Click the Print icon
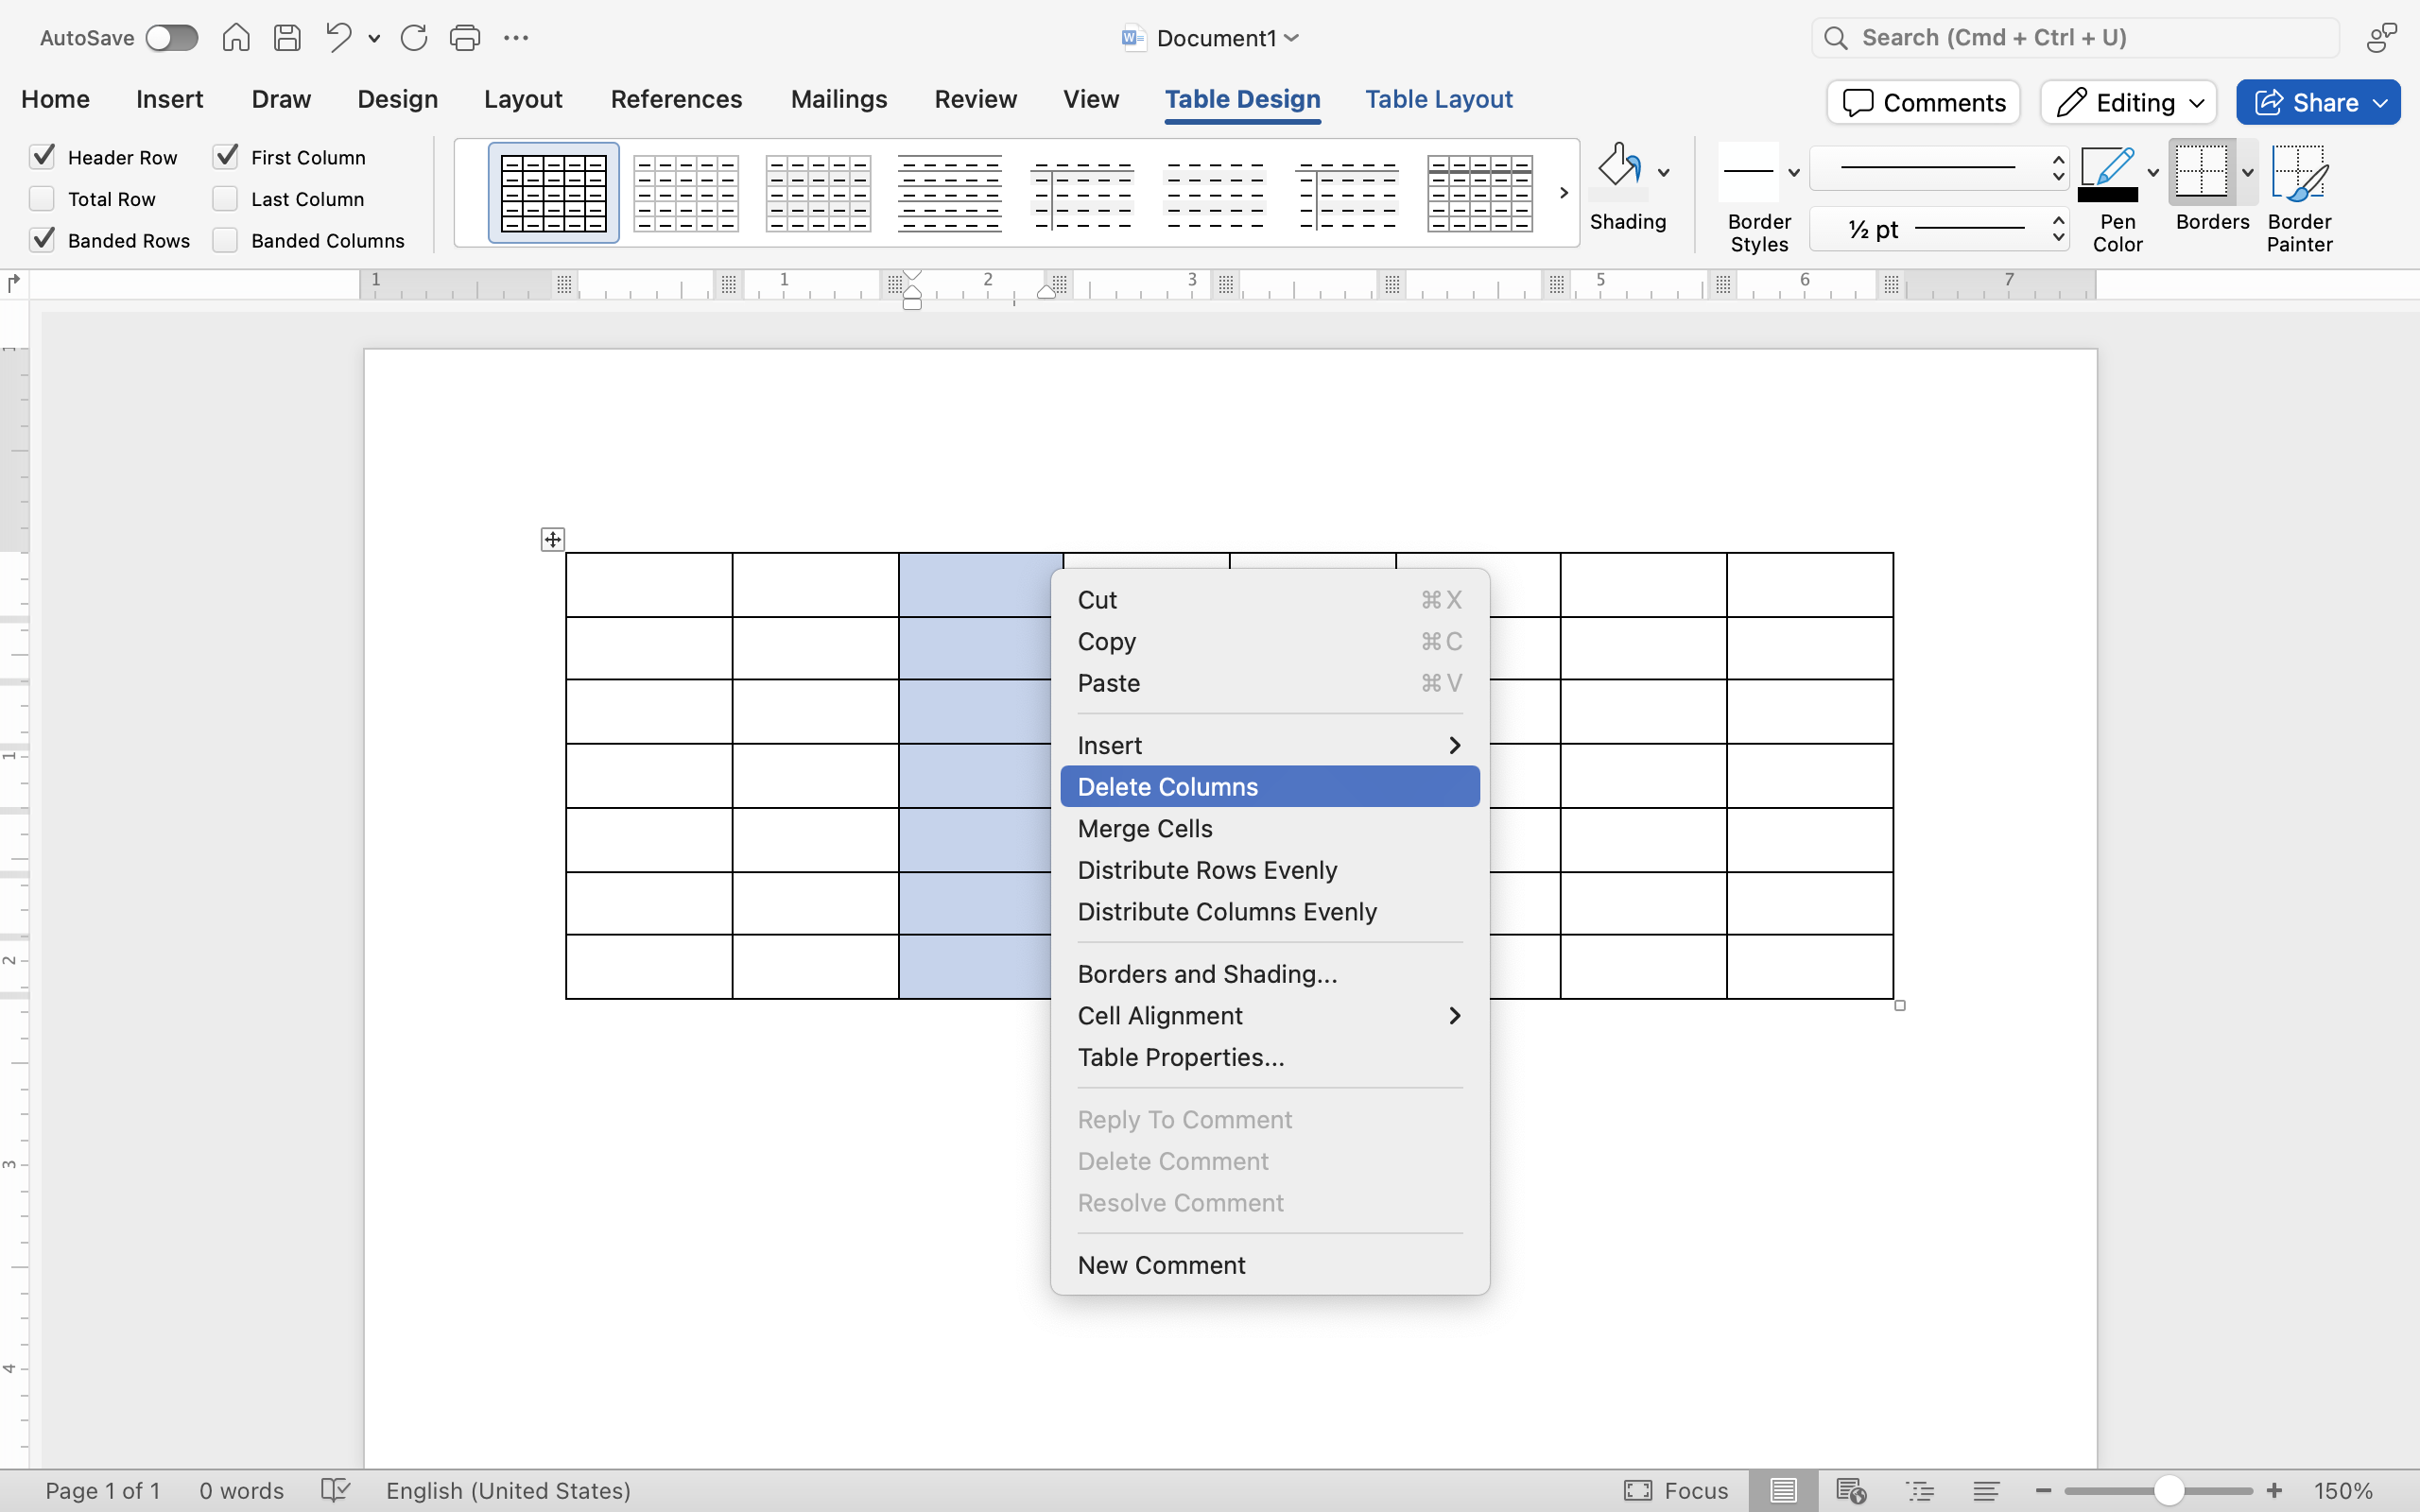 tap(465, 38)
